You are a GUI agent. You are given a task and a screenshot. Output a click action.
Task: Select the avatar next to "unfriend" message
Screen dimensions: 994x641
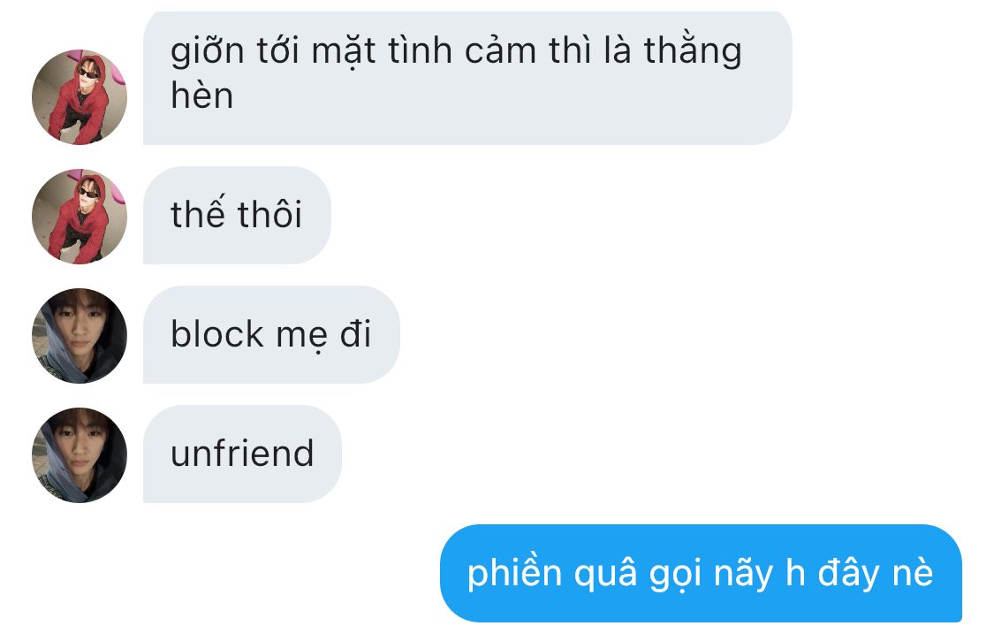[80, 455]
